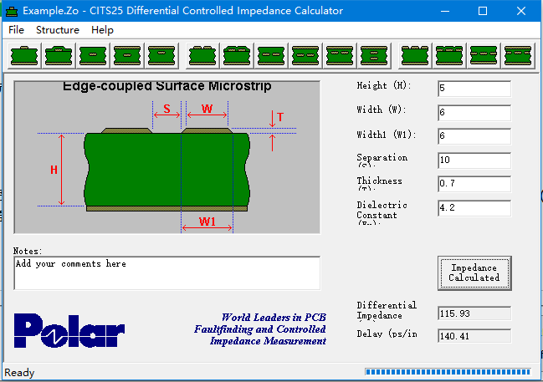The image size is (543, 382).
Task: Select the Edge-coupled Surface Microstrip toolbar icon
Action: coord(202,56)
